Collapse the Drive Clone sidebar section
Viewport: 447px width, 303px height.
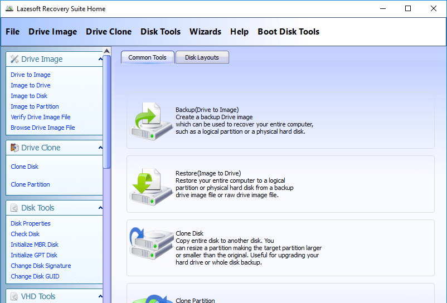[100, 148]
